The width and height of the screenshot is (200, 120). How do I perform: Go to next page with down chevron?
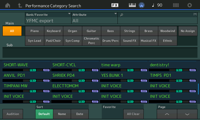[187, 114]
